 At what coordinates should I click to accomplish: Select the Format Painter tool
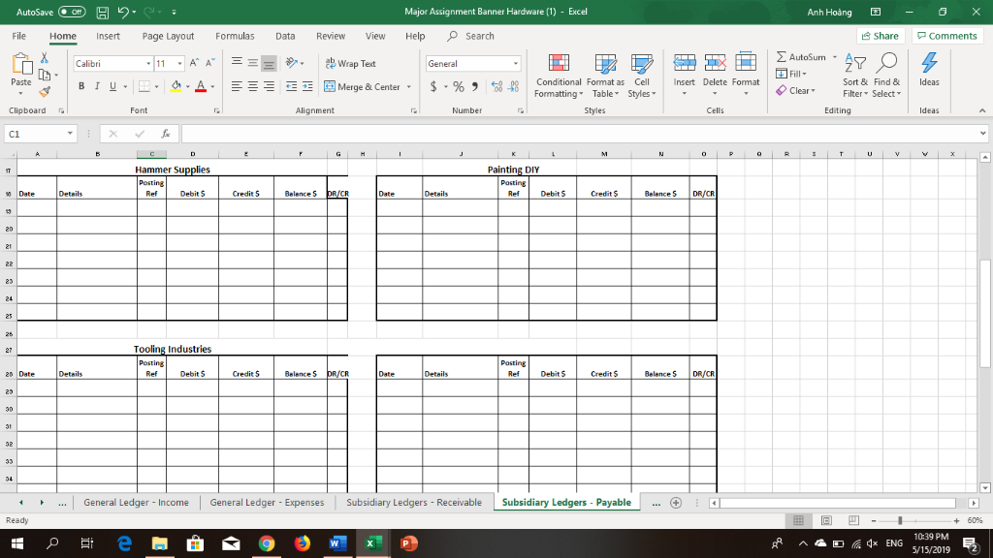(45, 91)
